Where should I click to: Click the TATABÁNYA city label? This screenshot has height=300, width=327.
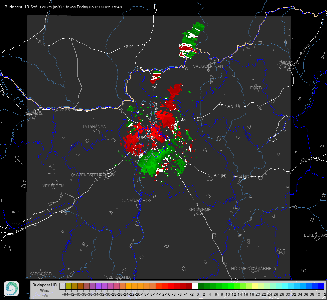pyautogui.click(x=94, y=127)
